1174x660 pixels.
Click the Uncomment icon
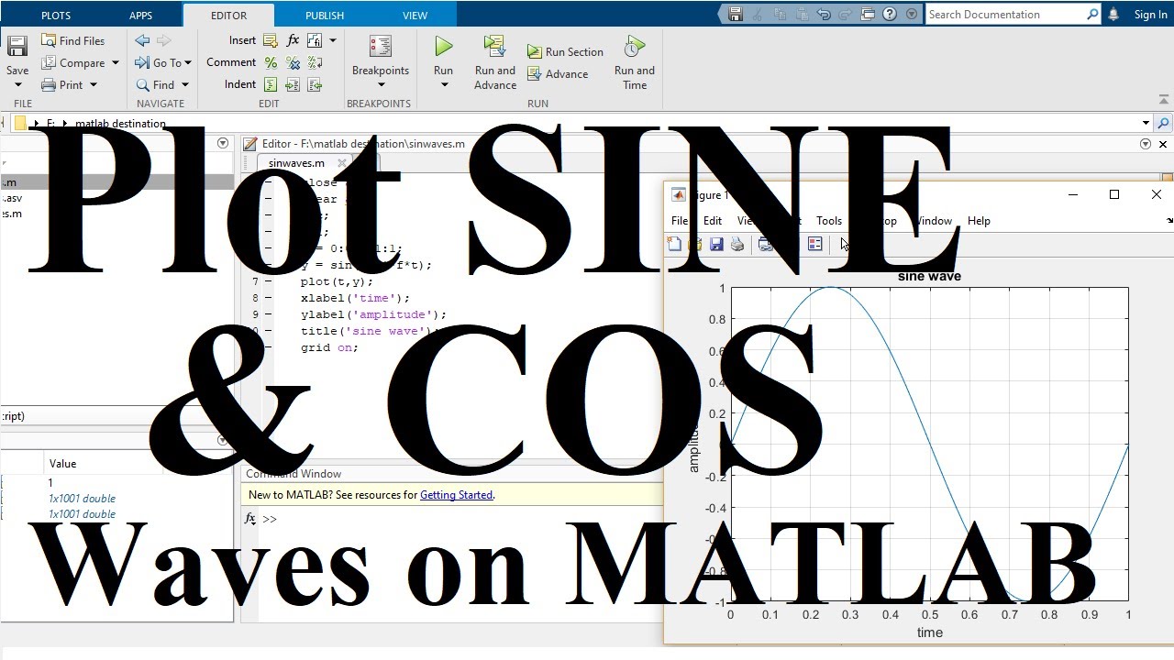point(293,63)
